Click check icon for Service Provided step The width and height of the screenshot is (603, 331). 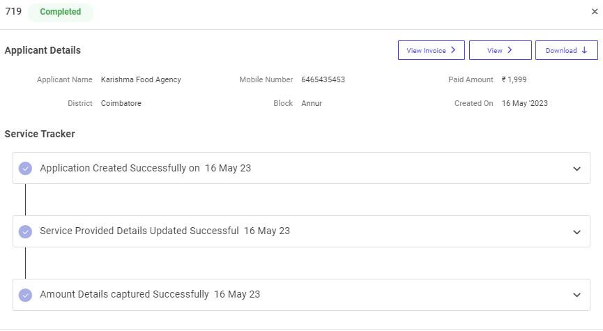26,232
